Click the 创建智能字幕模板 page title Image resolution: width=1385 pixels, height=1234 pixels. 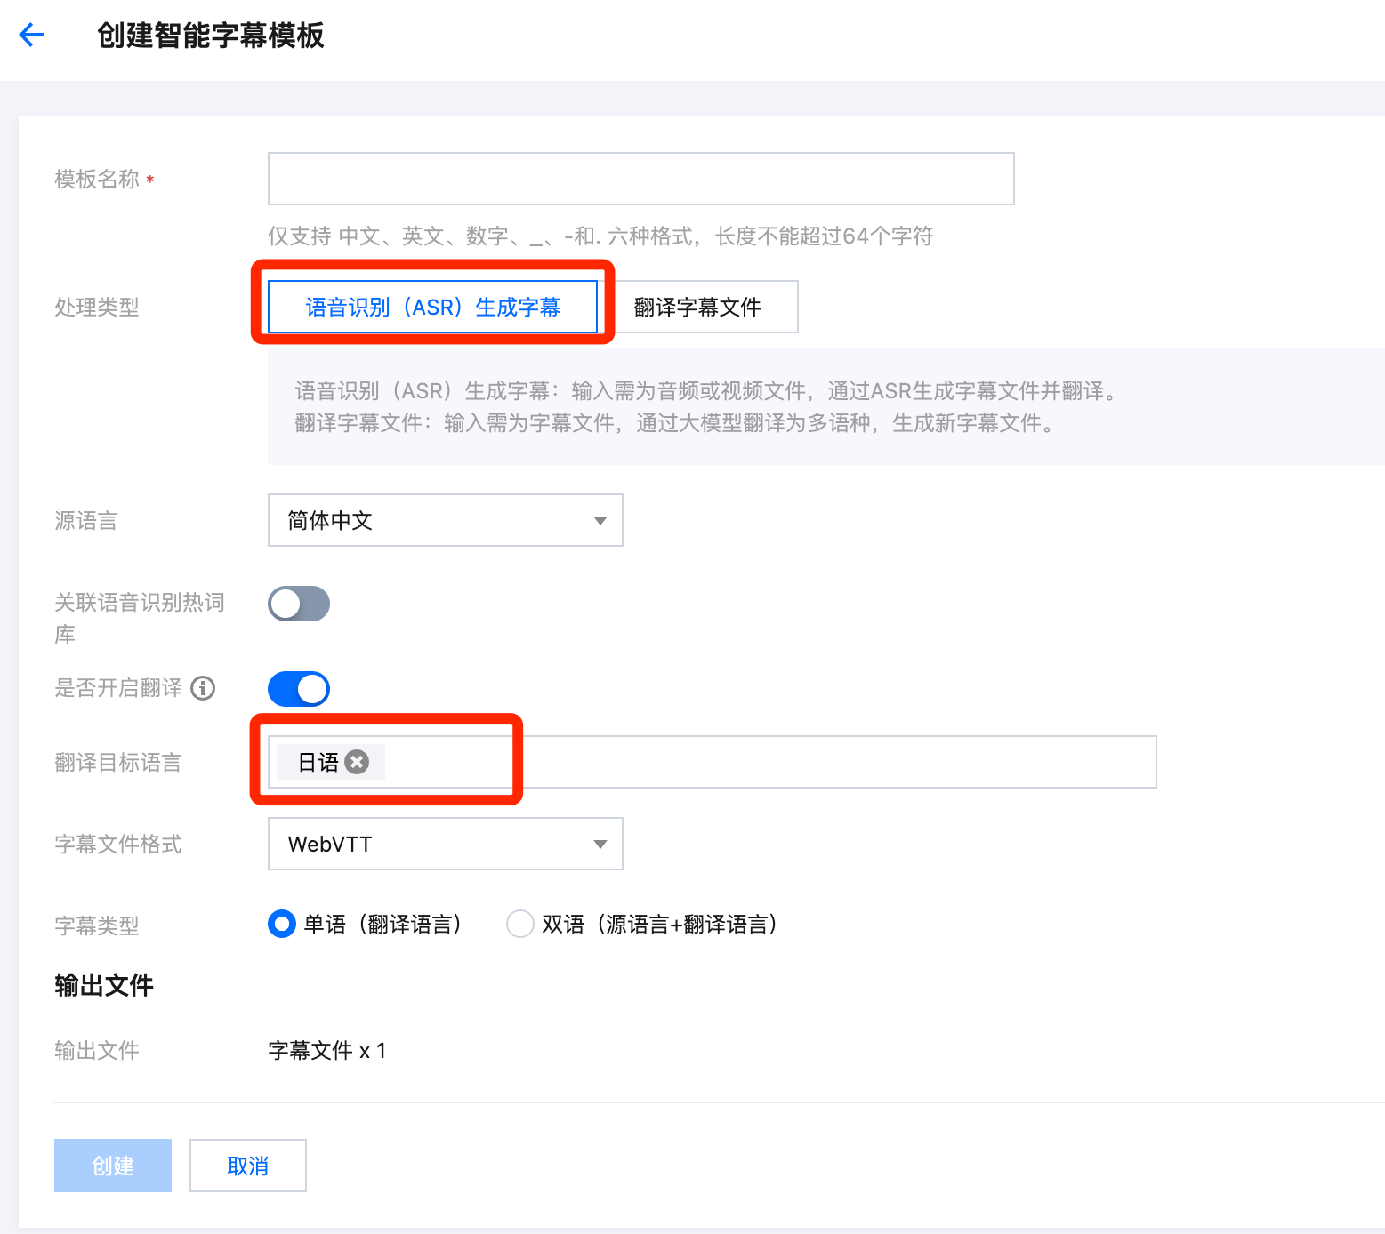click(211, 36)
